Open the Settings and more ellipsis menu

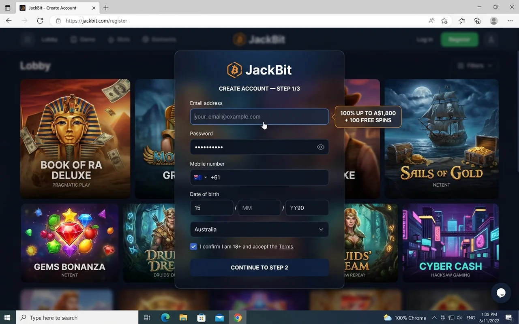pyautogui.click(x=510, y=21)
